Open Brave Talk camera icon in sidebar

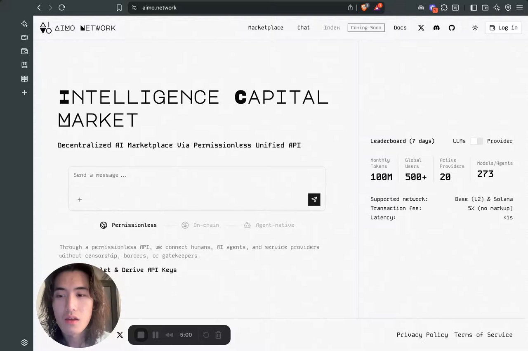pos(24,38)
